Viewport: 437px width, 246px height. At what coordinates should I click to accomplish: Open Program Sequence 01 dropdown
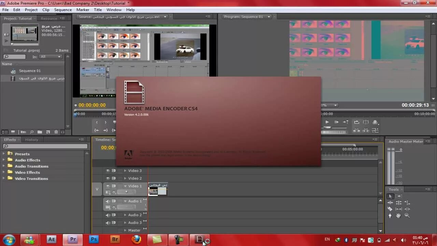(269, 17)
